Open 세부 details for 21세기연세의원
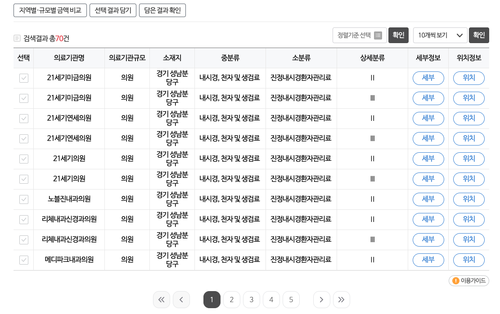Image resolution: width=500 pixels, height=314 pixels. 428,118
